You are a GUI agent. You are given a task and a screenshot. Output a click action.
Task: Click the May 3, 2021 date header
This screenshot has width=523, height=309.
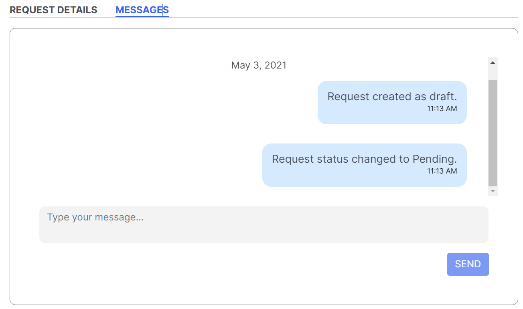[259, 65]
